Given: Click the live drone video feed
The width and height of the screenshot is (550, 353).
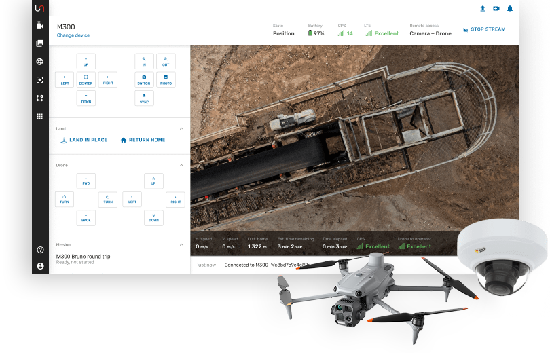Looking at the screenshot, I should coord(354,137).
